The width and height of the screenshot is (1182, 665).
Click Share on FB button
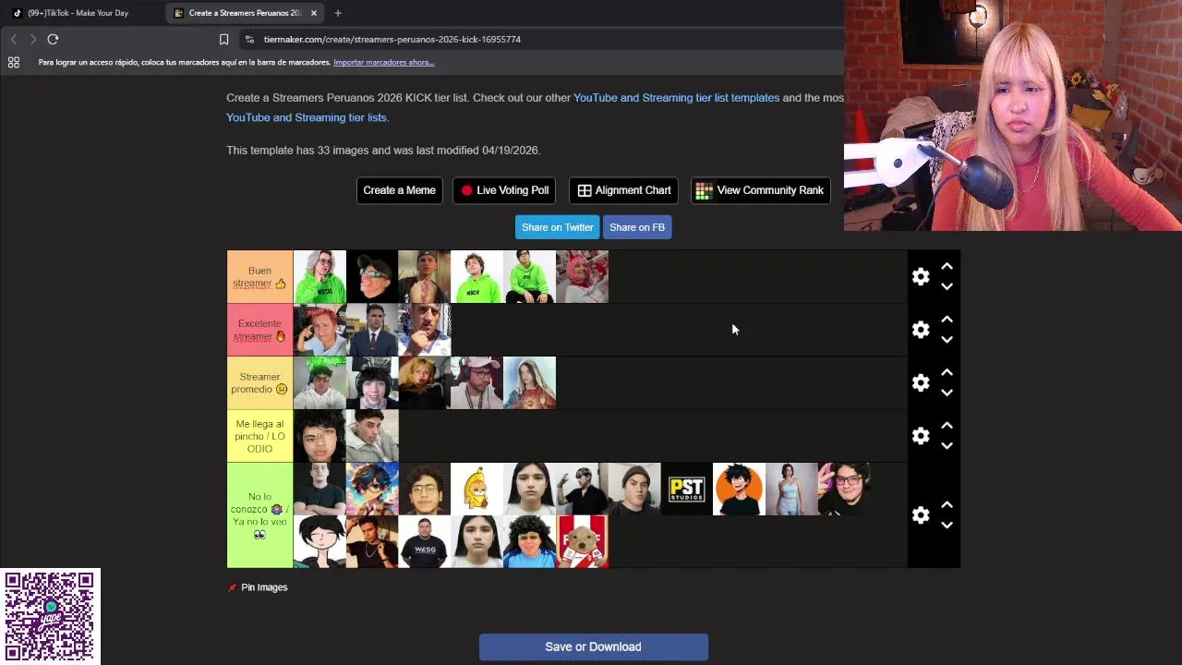637,227
